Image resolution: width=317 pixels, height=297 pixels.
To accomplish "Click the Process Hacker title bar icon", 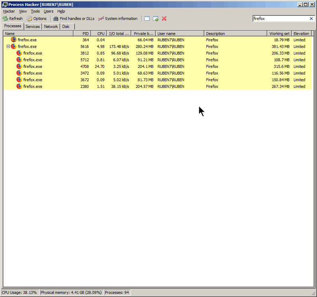I will [x=5, y=4].
